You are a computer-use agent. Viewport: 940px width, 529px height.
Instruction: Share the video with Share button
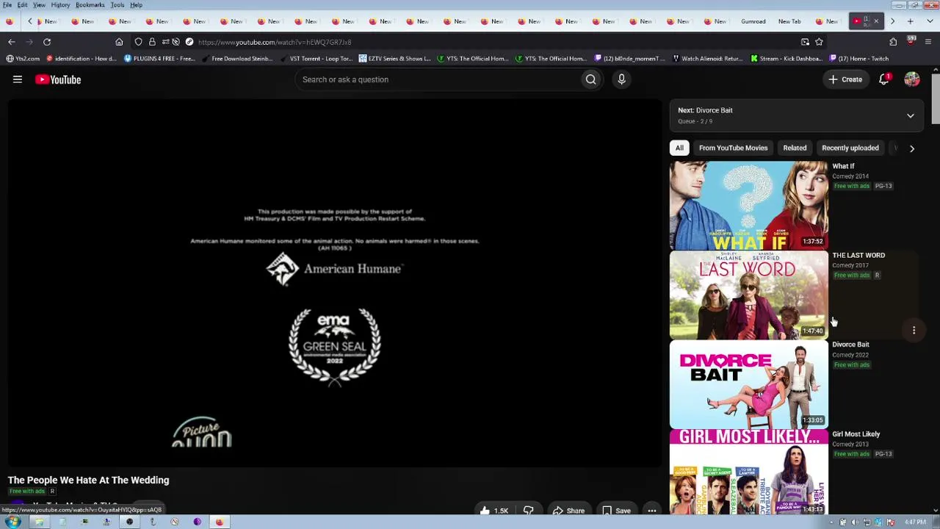[568, 511]
